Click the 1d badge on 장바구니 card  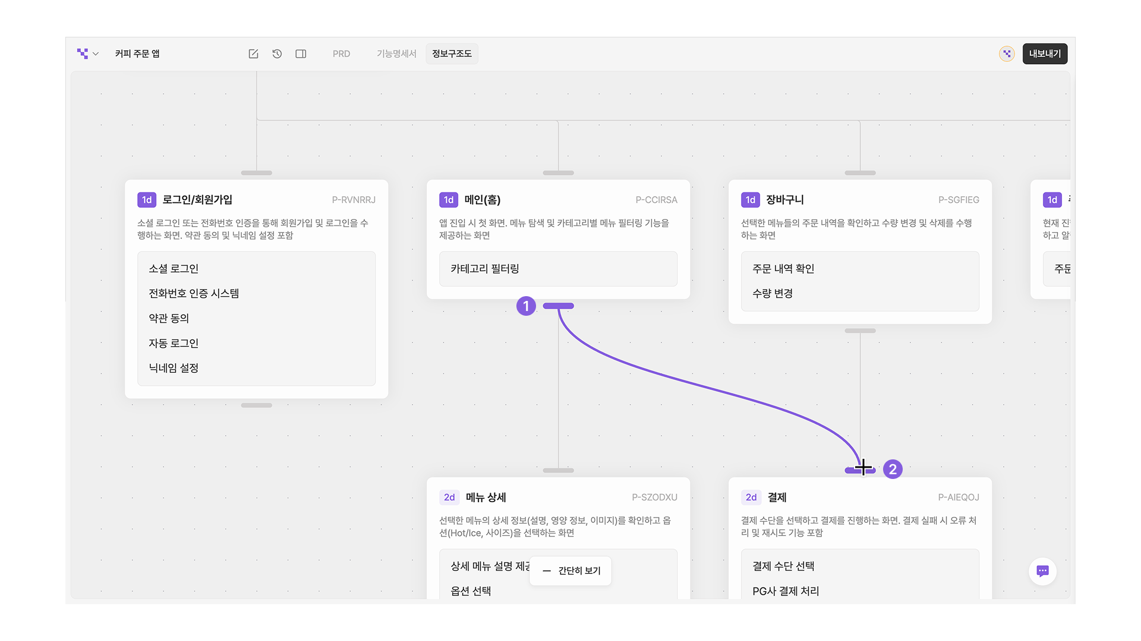[750, 200]
